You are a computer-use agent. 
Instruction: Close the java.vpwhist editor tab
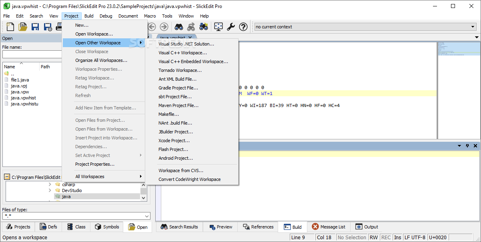(x=190, y=38)
